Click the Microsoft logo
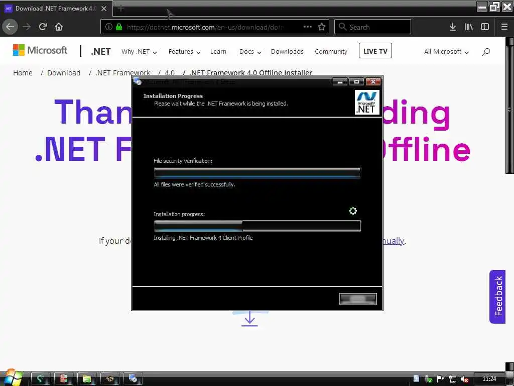The width and height of the screenshot is (514, 386). [40, 50]
